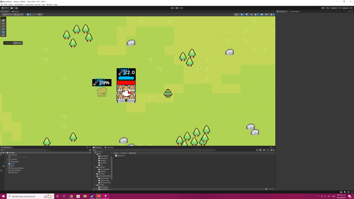Collapse the Art folder in Project tree
Viewport: 354px width, 199px height.
pyautogui.click(x=95, y=154)
